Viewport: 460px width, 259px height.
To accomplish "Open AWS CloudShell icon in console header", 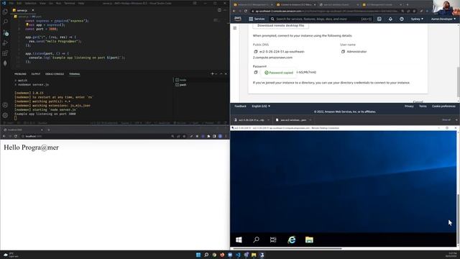I will coord(379,19).
